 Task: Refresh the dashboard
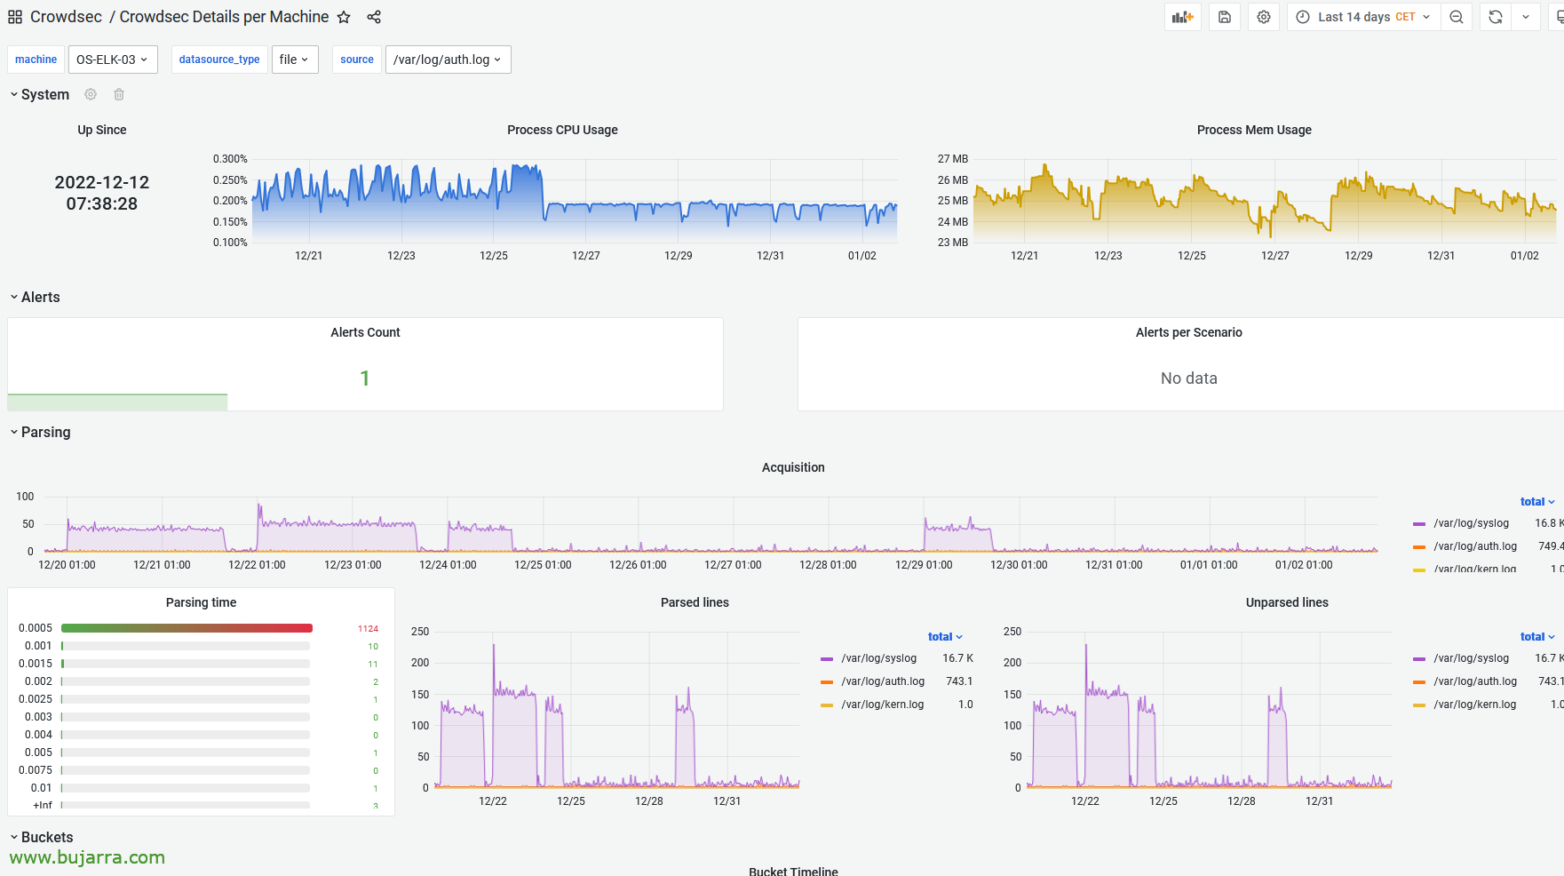tap(1496, 17)
